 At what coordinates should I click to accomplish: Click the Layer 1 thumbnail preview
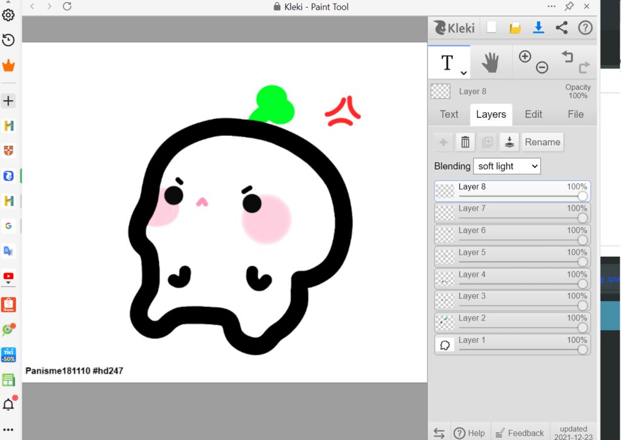[x=445, y=345]
